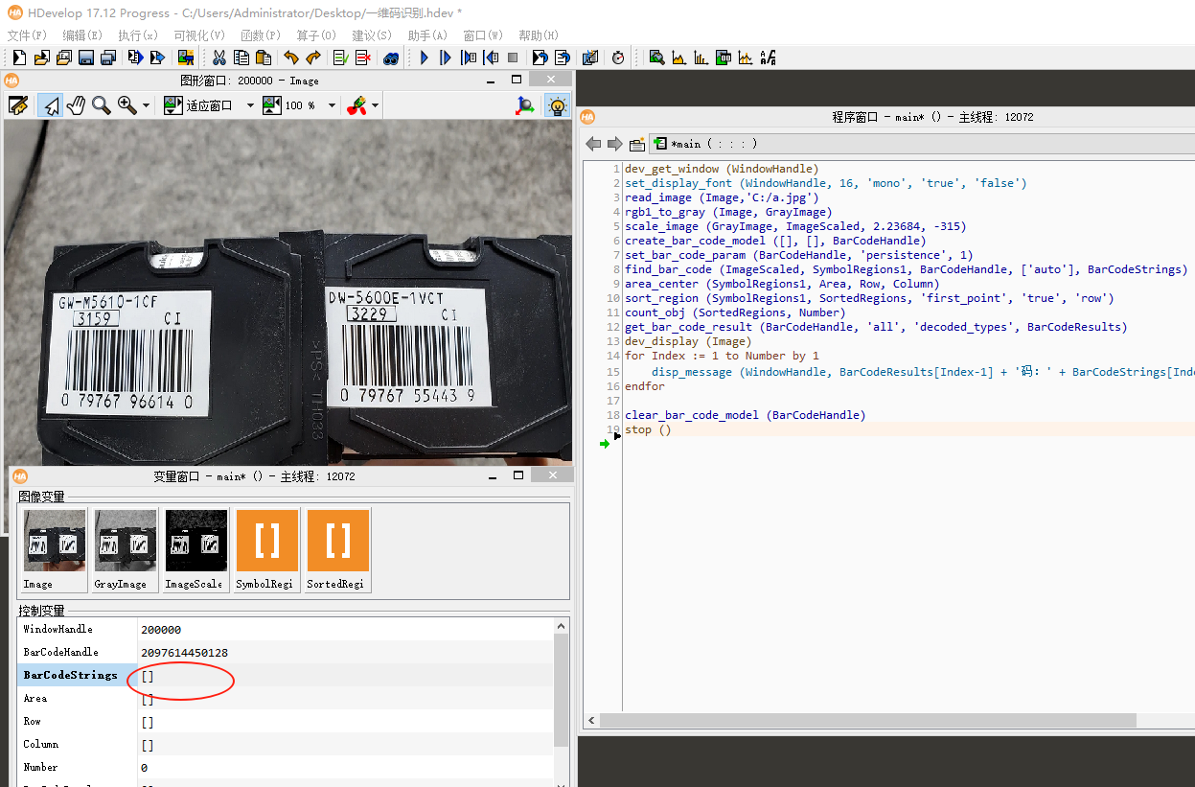Click the binoculars find icon

pyautogui.click(x=391, y=58)
